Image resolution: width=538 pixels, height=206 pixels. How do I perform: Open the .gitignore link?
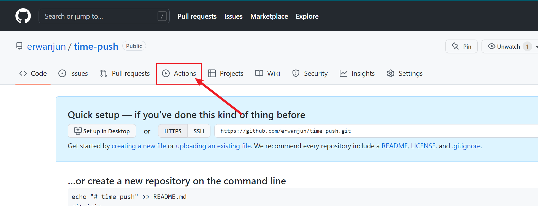[x=466, y=146]
